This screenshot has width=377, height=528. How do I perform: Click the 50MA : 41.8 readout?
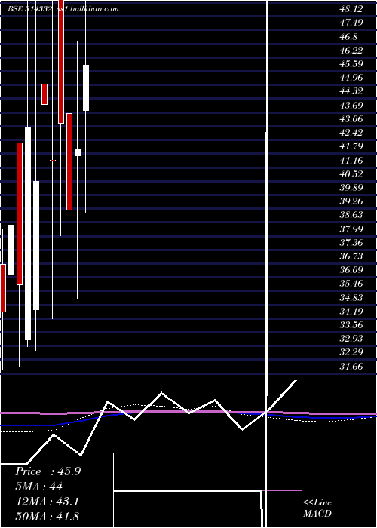point(48,517)
